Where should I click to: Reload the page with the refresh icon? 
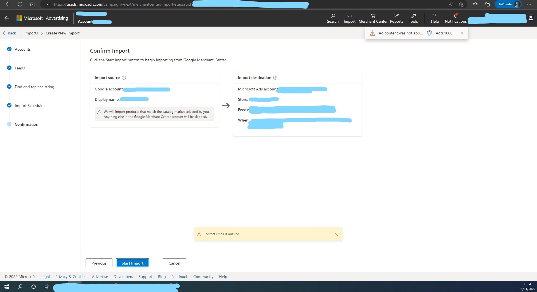tap(20, 4)
